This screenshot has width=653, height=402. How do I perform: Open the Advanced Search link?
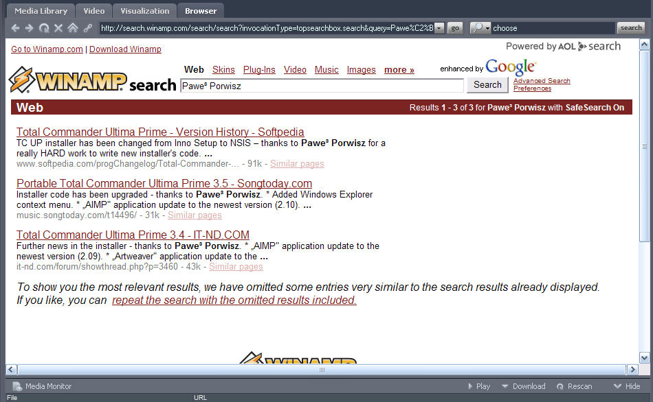[x=542, y=81]
